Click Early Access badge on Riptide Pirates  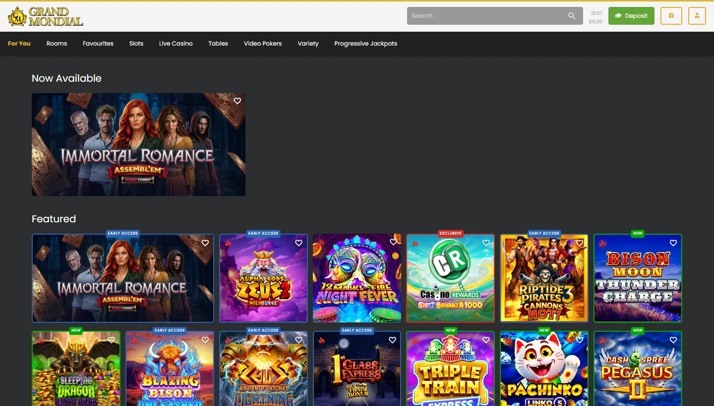click(x=544, y=233)
